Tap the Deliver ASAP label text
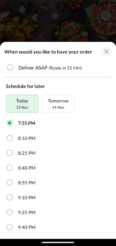This screenshot has height=246, width=116. pos(33,68)
